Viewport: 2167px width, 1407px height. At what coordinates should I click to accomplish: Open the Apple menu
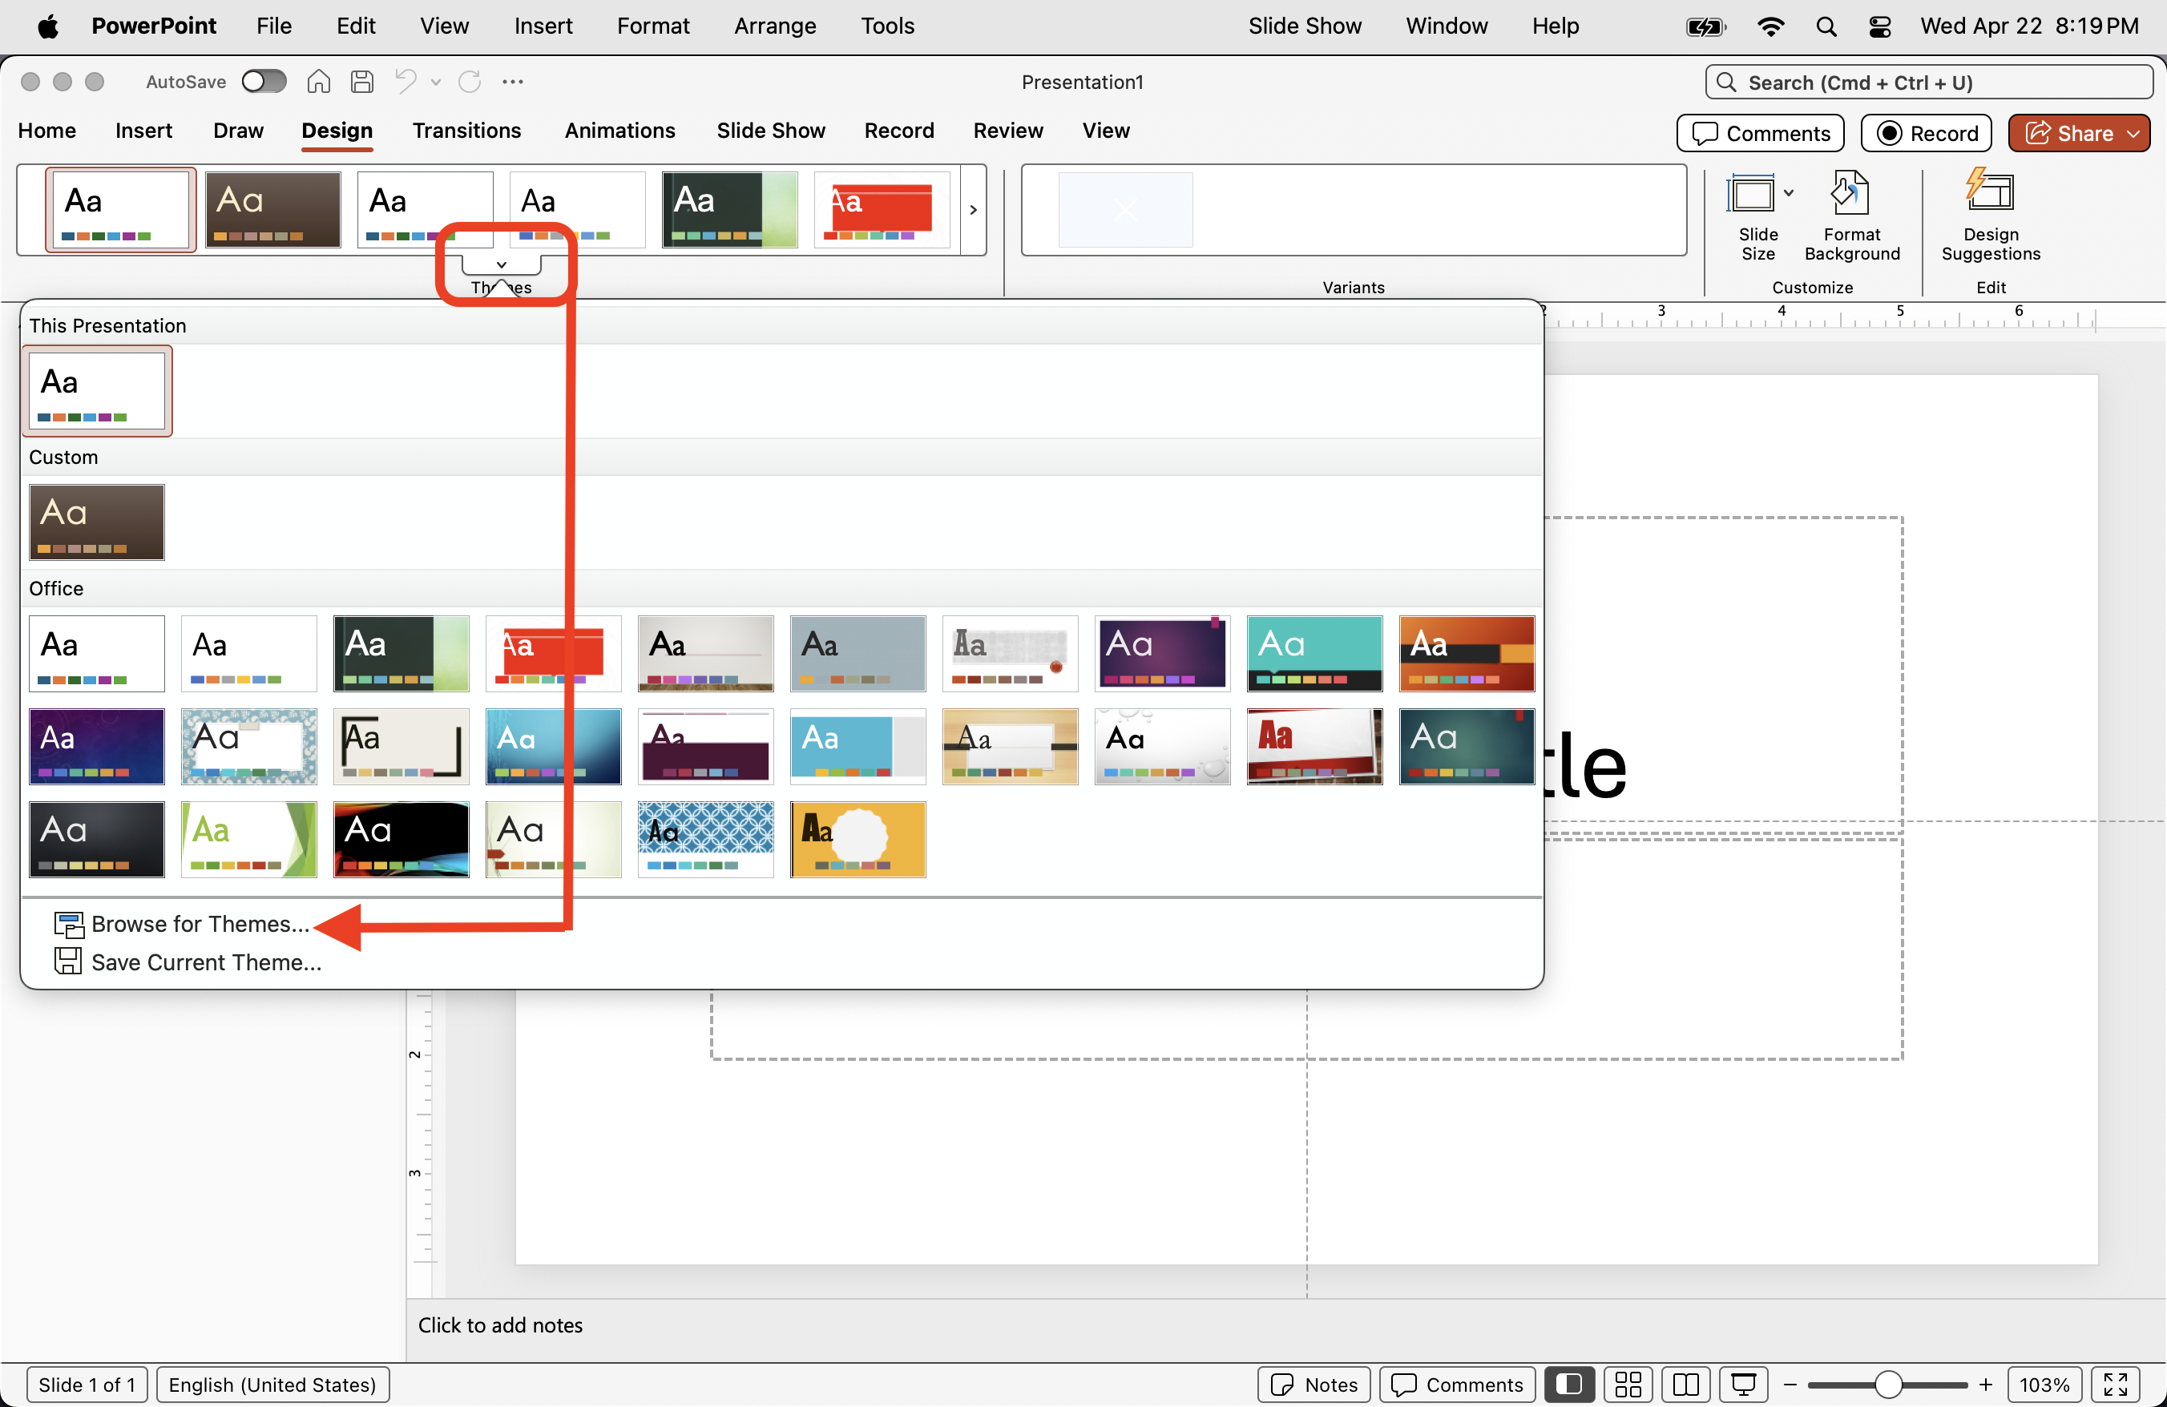tap(47, 26)
